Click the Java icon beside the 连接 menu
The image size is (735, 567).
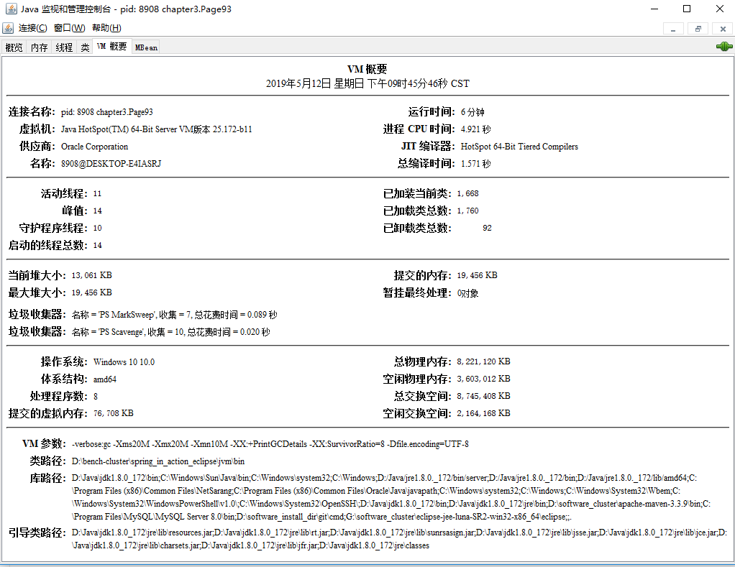click(8, 28)
